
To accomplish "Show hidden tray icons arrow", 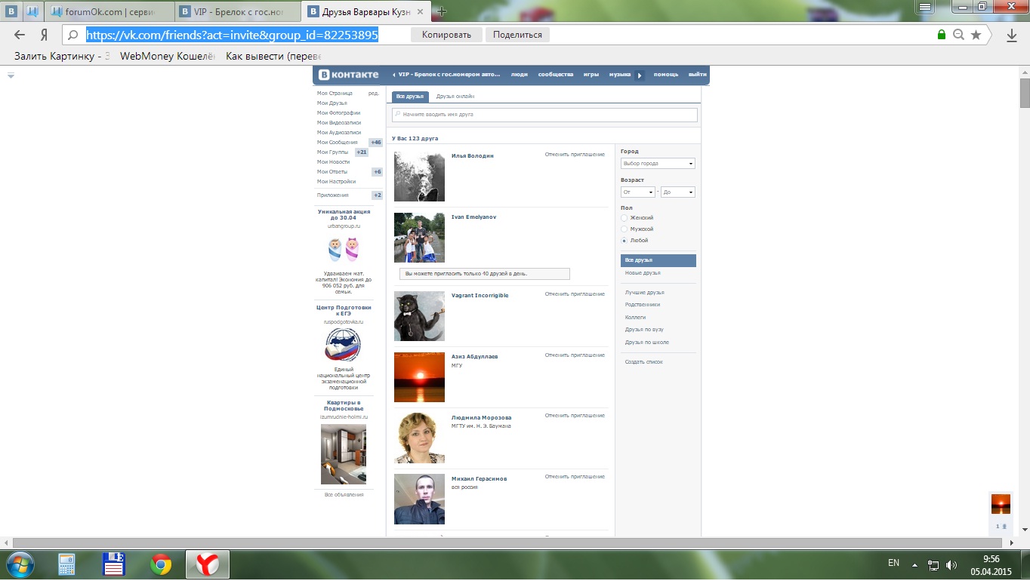I will click(x=914, y=564).
